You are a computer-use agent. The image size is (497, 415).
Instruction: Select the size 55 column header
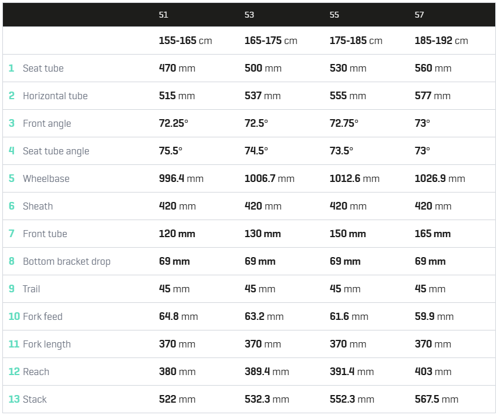(334, 15)
